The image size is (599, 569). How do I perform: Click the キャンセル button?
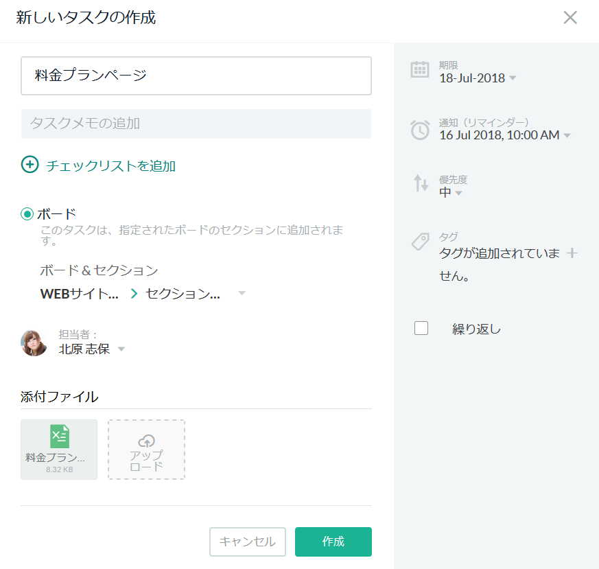pos(248,542)
